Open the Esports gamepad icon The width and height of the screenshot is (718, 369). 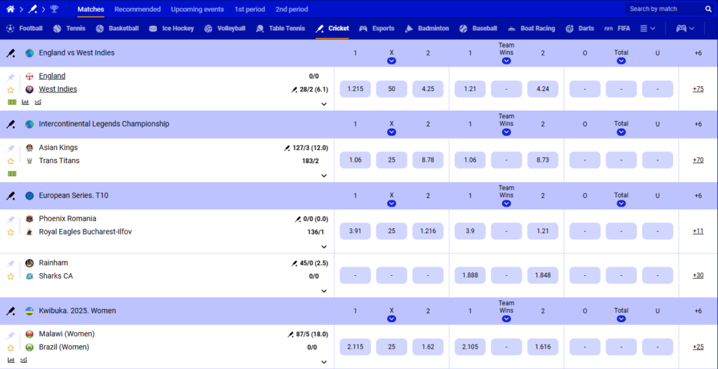[363, 28]
